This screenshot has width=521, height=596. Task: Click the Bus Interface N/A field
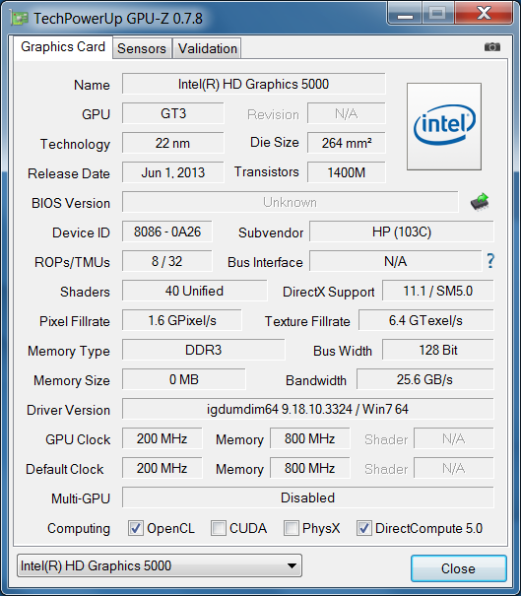(396, 261)
